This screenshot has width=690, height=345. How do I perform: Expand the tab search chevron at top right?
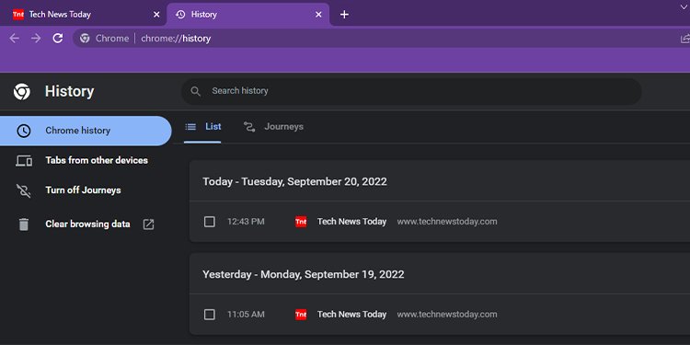pyautogui.click(x=684, y=8)
